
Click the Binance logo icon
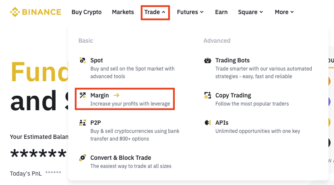pos(16,12)
